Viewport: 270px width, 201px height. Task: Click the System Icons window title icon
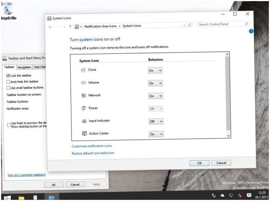(49, 18)
